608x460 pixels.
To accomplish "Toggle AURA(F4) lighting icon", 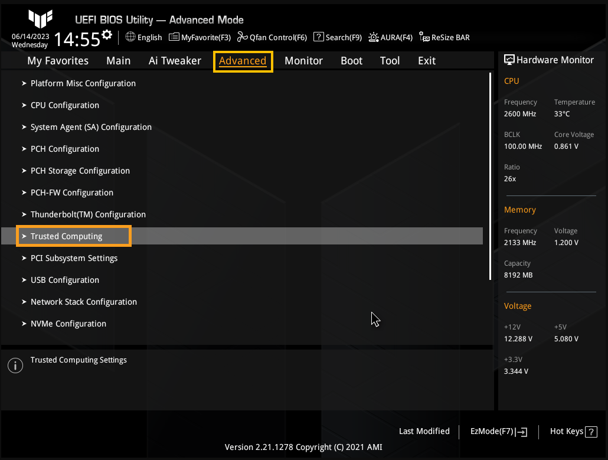I will point(374,37).
